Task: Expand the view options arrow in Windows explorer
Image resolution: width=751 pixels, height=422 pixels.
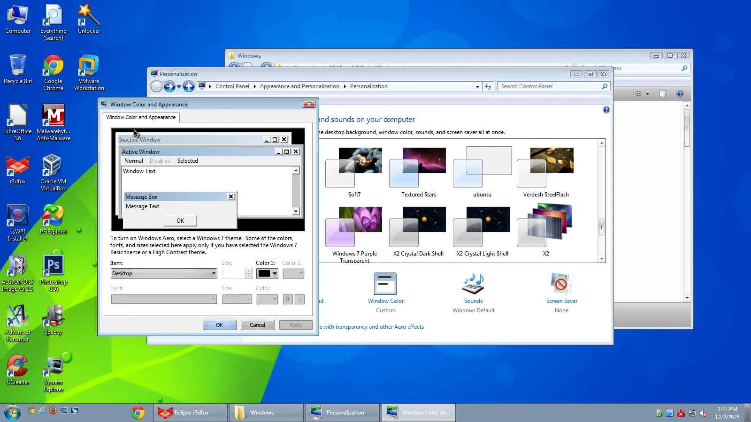Action: [647, 94]
